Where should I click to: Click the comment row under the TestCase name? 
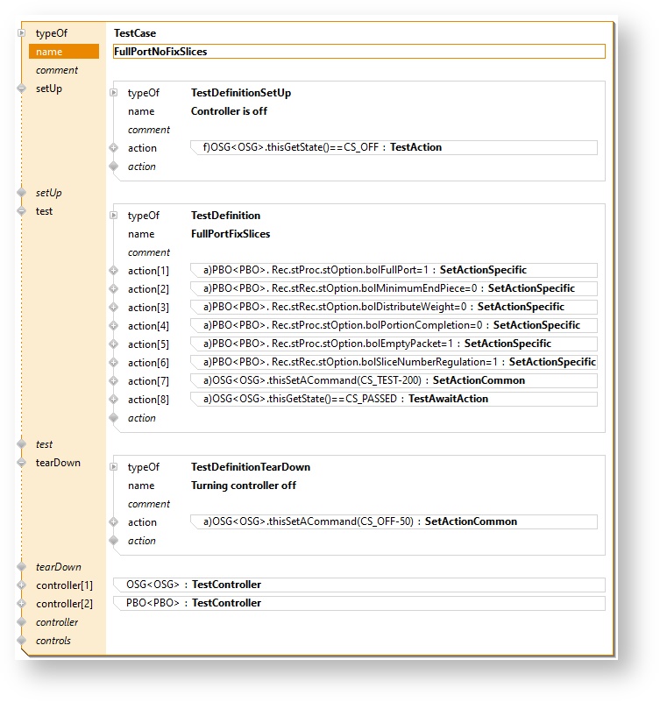point(57,70)
